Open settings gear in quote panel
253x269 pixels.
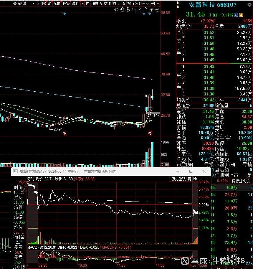click(x=249, y=5)
